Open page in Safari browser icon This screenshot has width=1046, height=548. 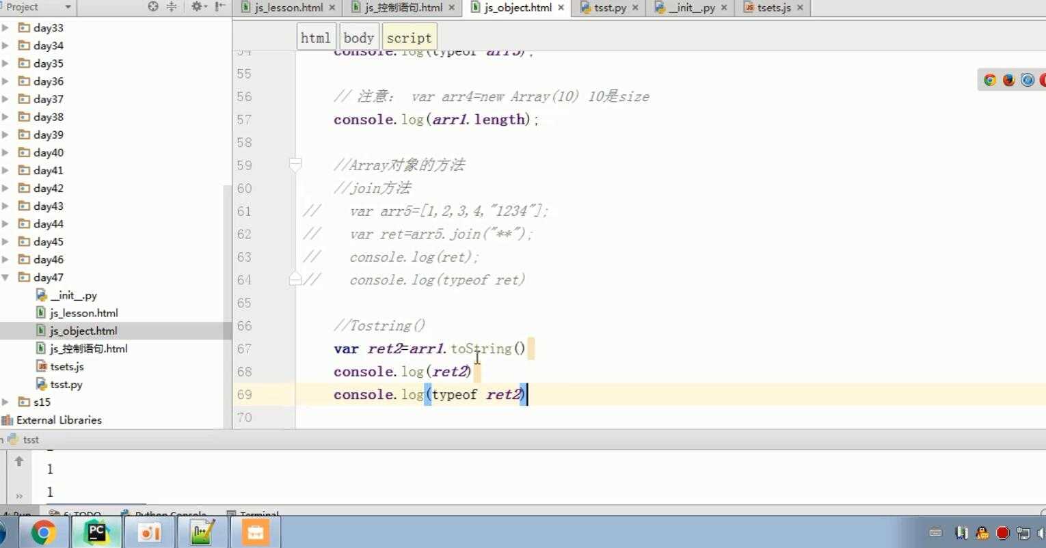coord(1028,80)
